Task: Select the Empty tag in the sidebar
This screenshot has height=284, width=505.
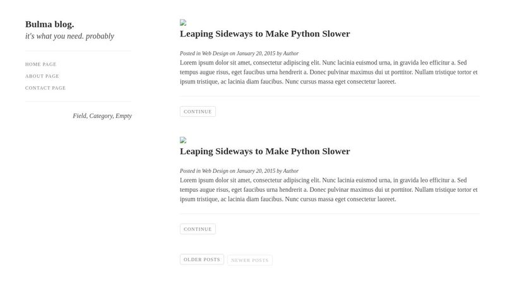Action: [x=124, y=116]
